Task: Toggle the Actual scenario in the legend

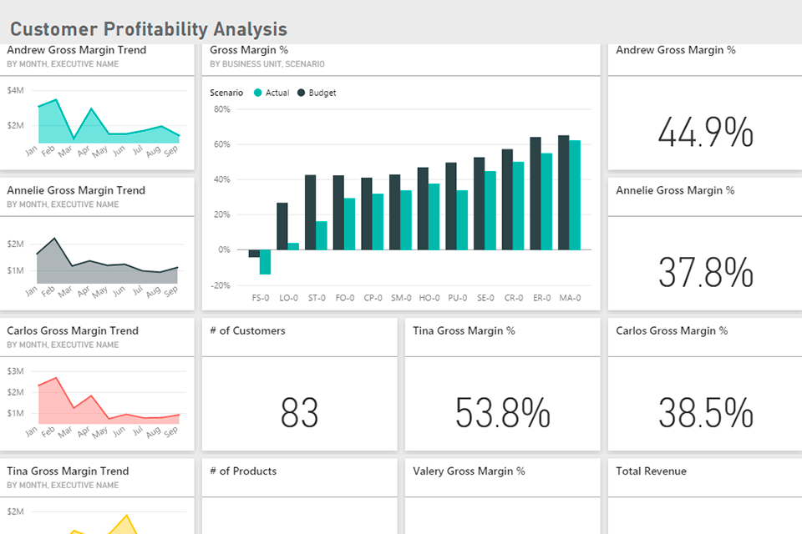Action: pyautogui.click(x=270, y=93)
